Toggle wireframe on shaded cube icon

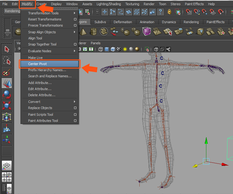113,49
